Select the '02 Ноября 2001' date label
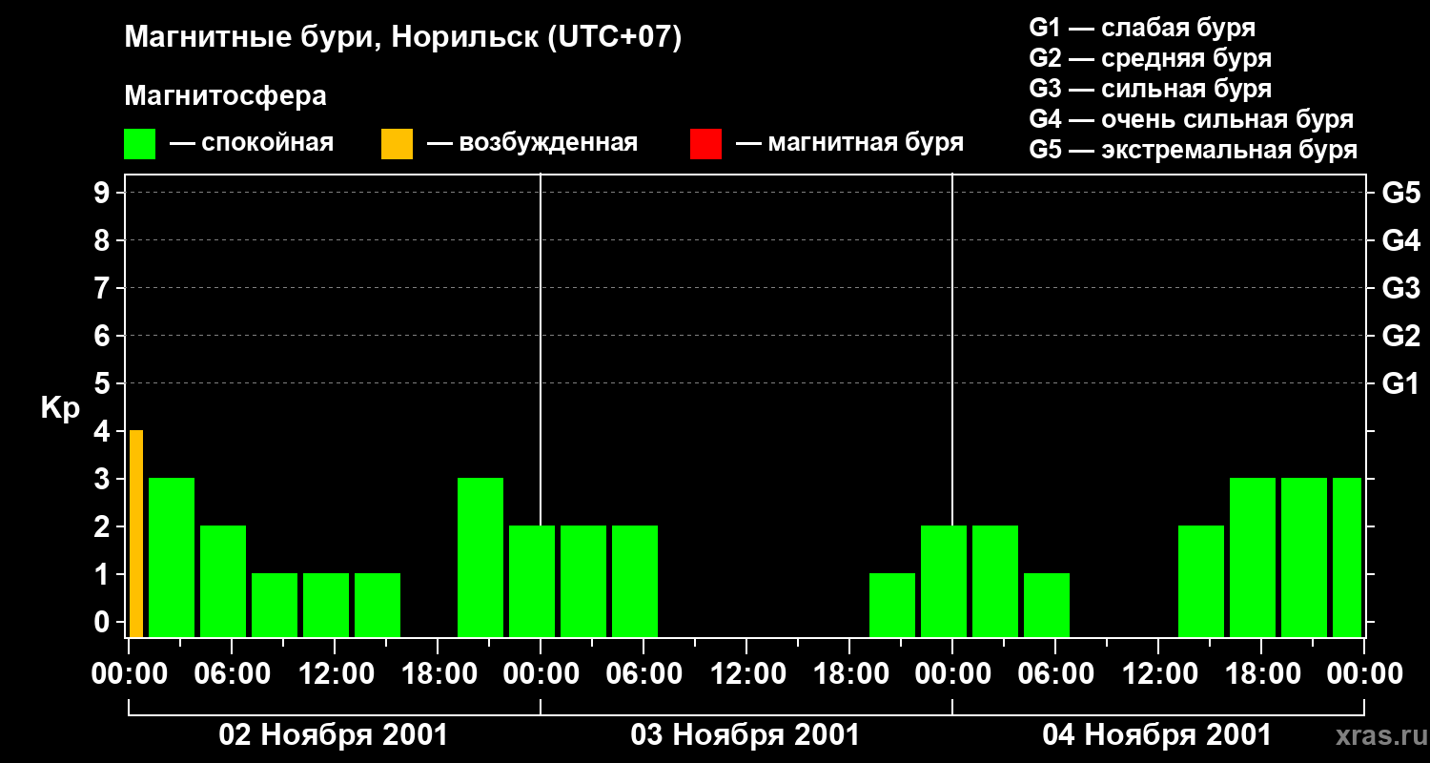Viewport: 1430px width, 763px height. [x=334, y=735]
